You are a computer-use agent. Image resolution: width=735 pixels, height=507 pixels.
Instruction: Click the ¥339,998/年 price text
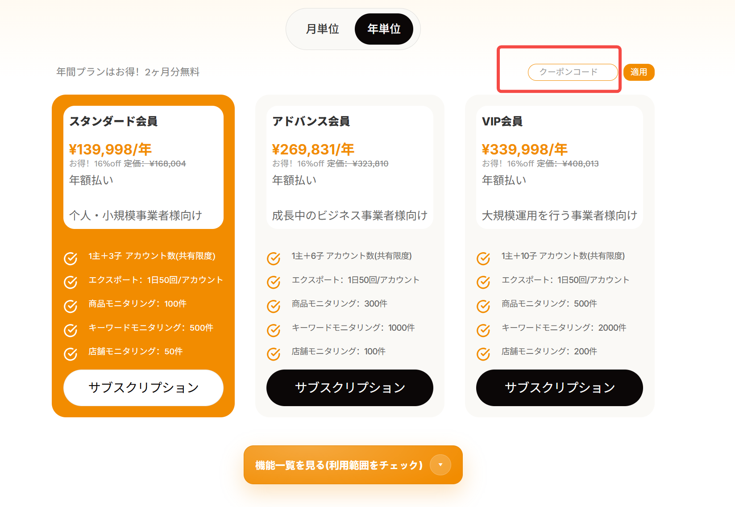(525, 149)
